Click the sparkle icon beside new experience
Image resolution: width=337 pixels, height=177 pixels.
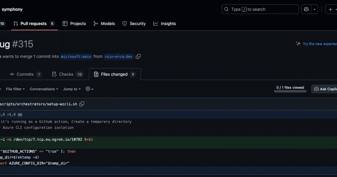(x=298, y=43)
